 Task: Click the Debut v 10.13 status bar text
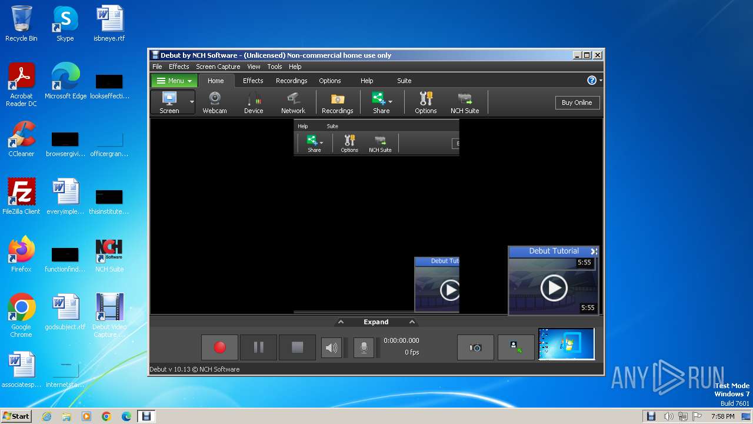pos(195,369)
